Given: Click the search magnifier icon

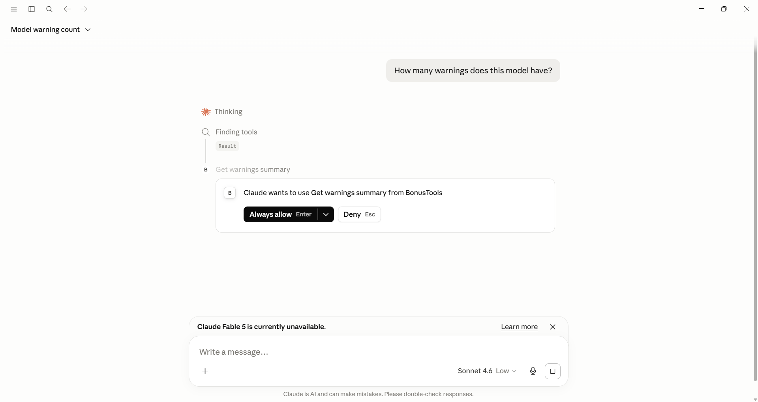Looking at the screenshot, I should [49, 9].
